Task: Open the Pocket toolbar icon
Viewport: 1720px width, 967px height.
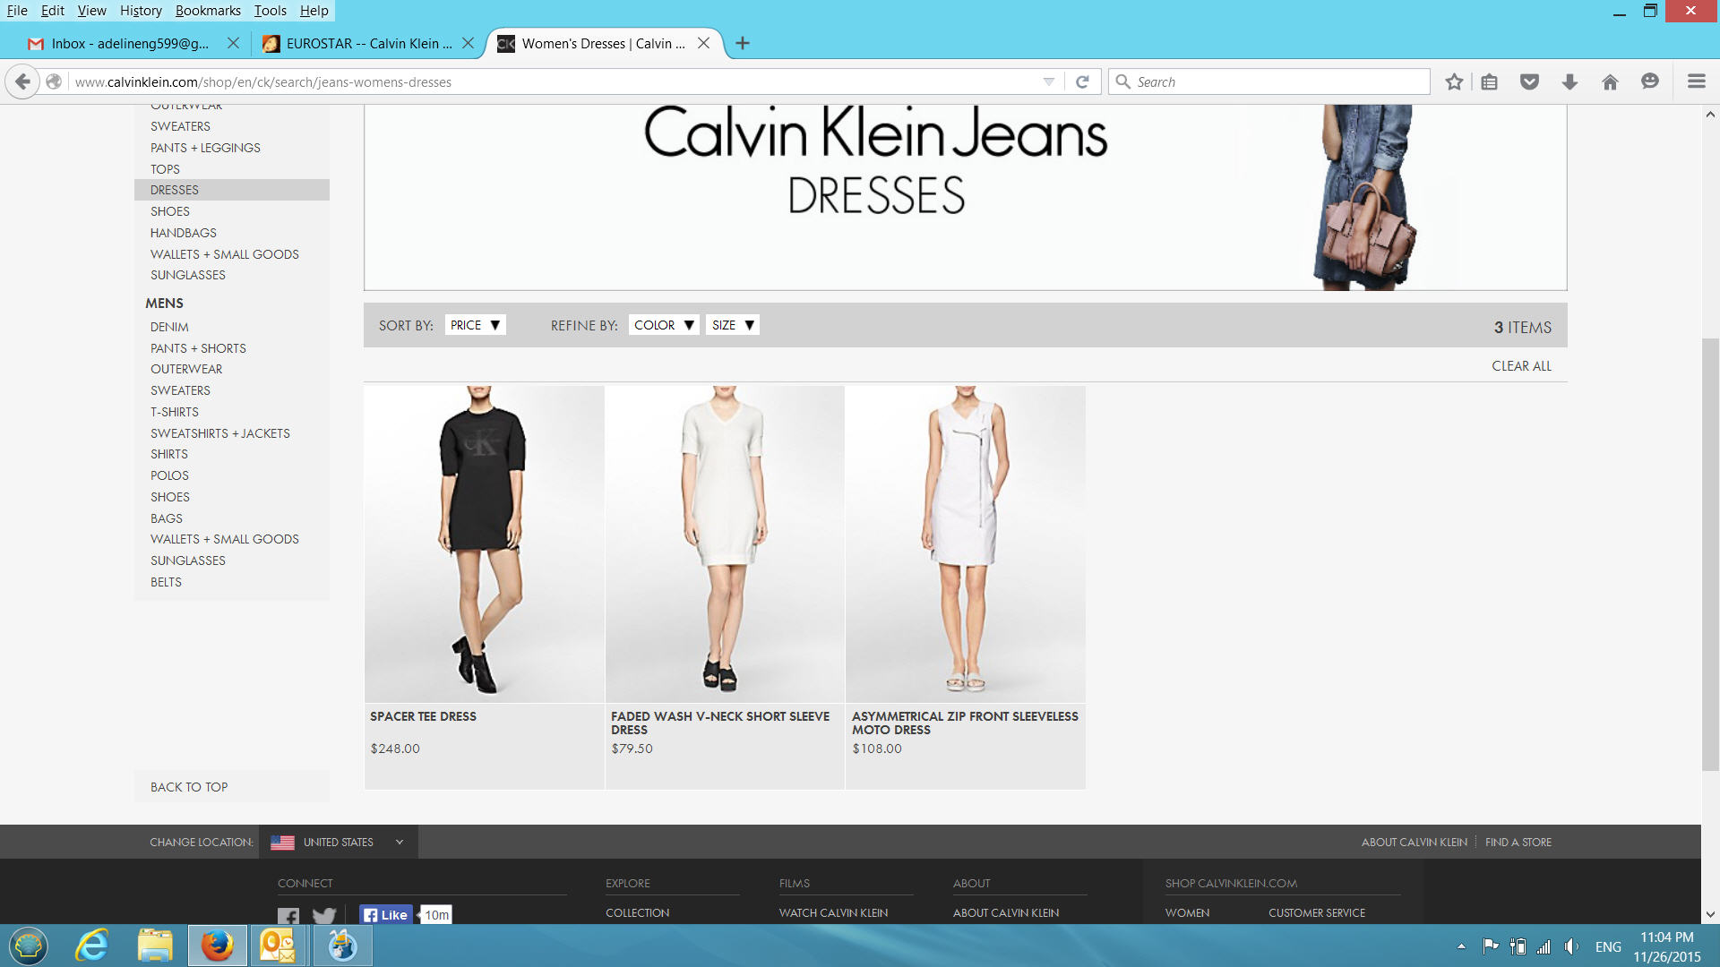Action: pyautogui.click(x=1529, y=81)
